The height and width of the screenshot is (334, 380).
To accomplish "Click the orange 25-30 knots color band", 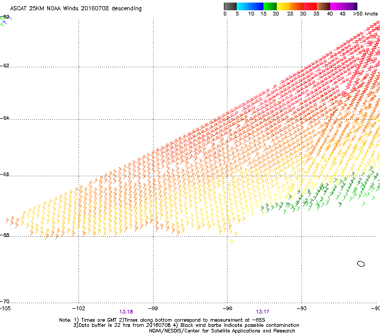I will pyautogui.click(x=297, y=6).
